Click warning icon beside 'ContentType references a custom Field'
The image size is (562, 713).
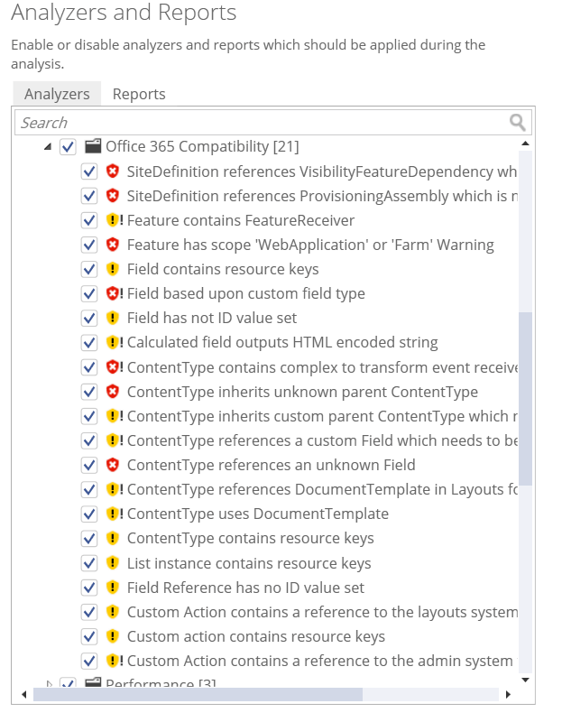click(x=114, y=440)
